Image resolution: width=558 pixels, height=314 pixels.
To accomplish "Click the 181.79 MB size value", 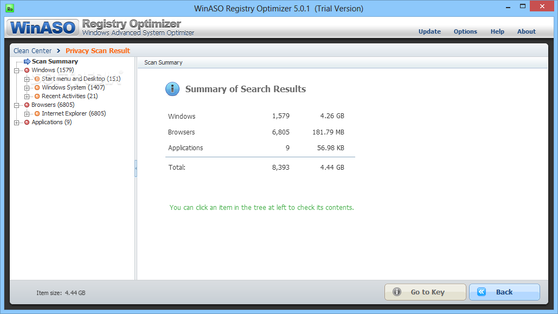I will coord(328,132).
